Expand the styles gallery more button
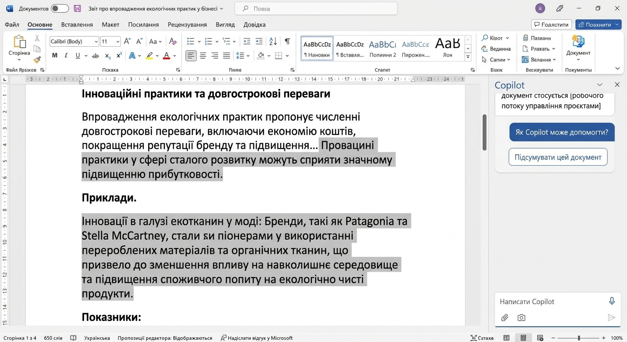 click(468, 57)
